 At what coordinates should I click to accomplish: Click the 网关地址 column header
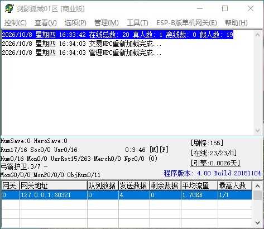point(54,185)
